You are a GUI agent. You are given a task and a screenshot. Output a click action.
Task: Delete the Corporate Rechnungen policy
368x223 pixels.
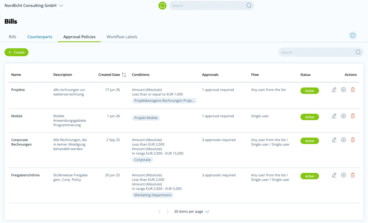[x=353, y=140]
